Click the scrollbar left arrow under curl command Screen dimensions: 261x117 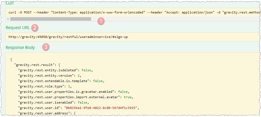click(8, 19)
